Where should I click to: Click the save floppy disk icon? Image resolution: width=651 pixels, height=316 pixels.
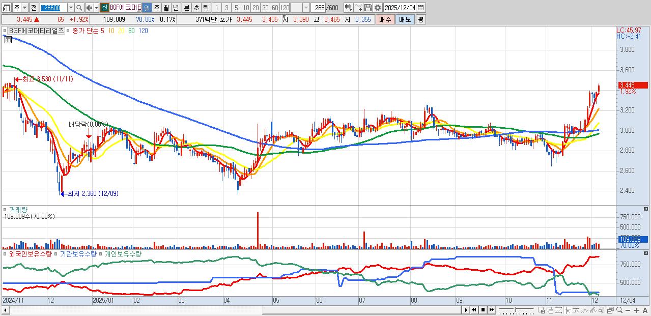[368, 8]
